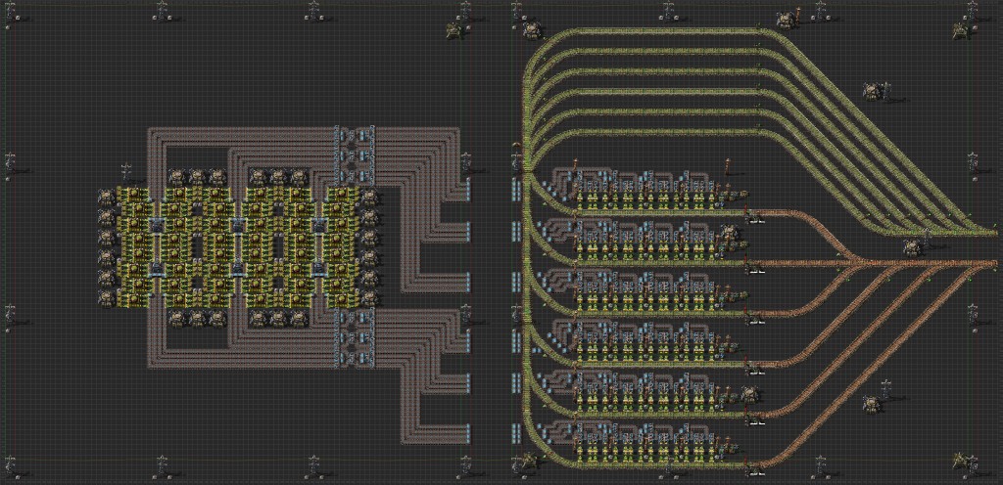
Task: Click the isolated roboport below the green rail curve
Action: point(874,91)
